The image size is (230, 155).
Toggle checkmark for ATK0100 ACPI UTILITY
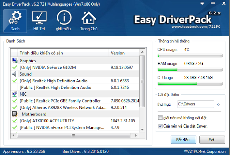point(14,121)
